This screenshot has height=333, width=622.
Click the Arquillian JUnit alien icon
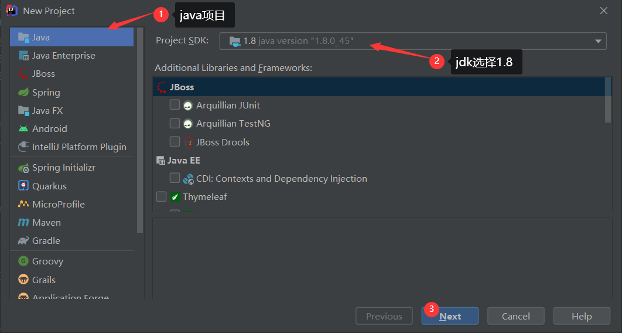[x=187, y=106]
